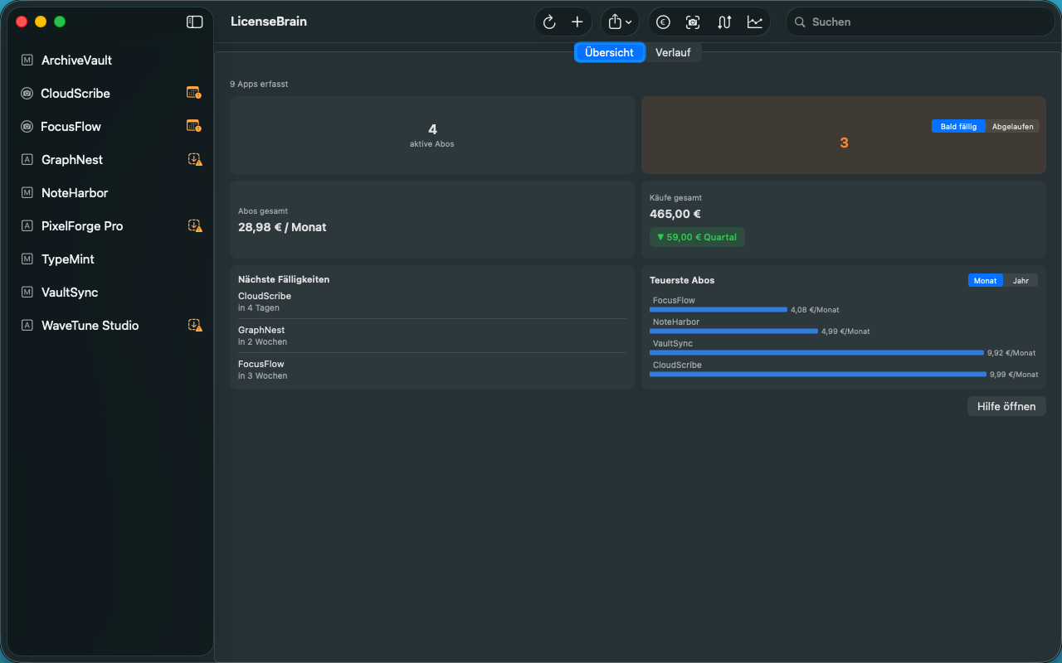Select NoteHarbor in the sidebar
The height and width of the screenshot is (663, 1062).
[110, 193]
